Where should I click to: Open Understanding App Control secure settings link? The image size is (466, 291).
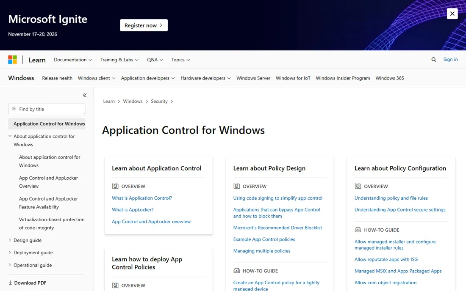coord(400,209)
